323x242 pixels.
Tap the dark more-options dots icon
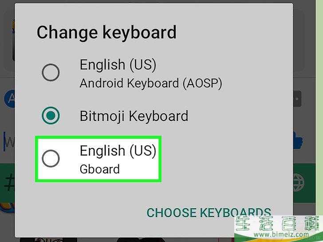click(x=297, y=99)
